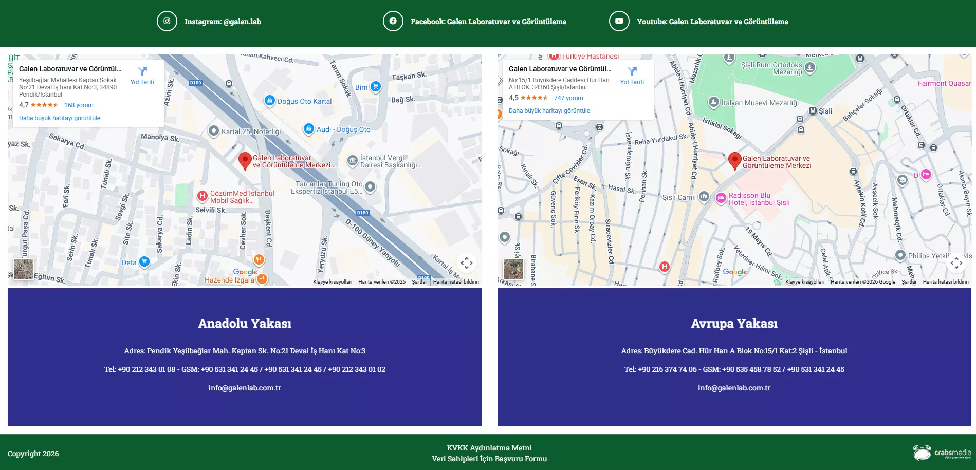Toggle fullscreen on the right map
976x470 pixels.
click(956, 263)
